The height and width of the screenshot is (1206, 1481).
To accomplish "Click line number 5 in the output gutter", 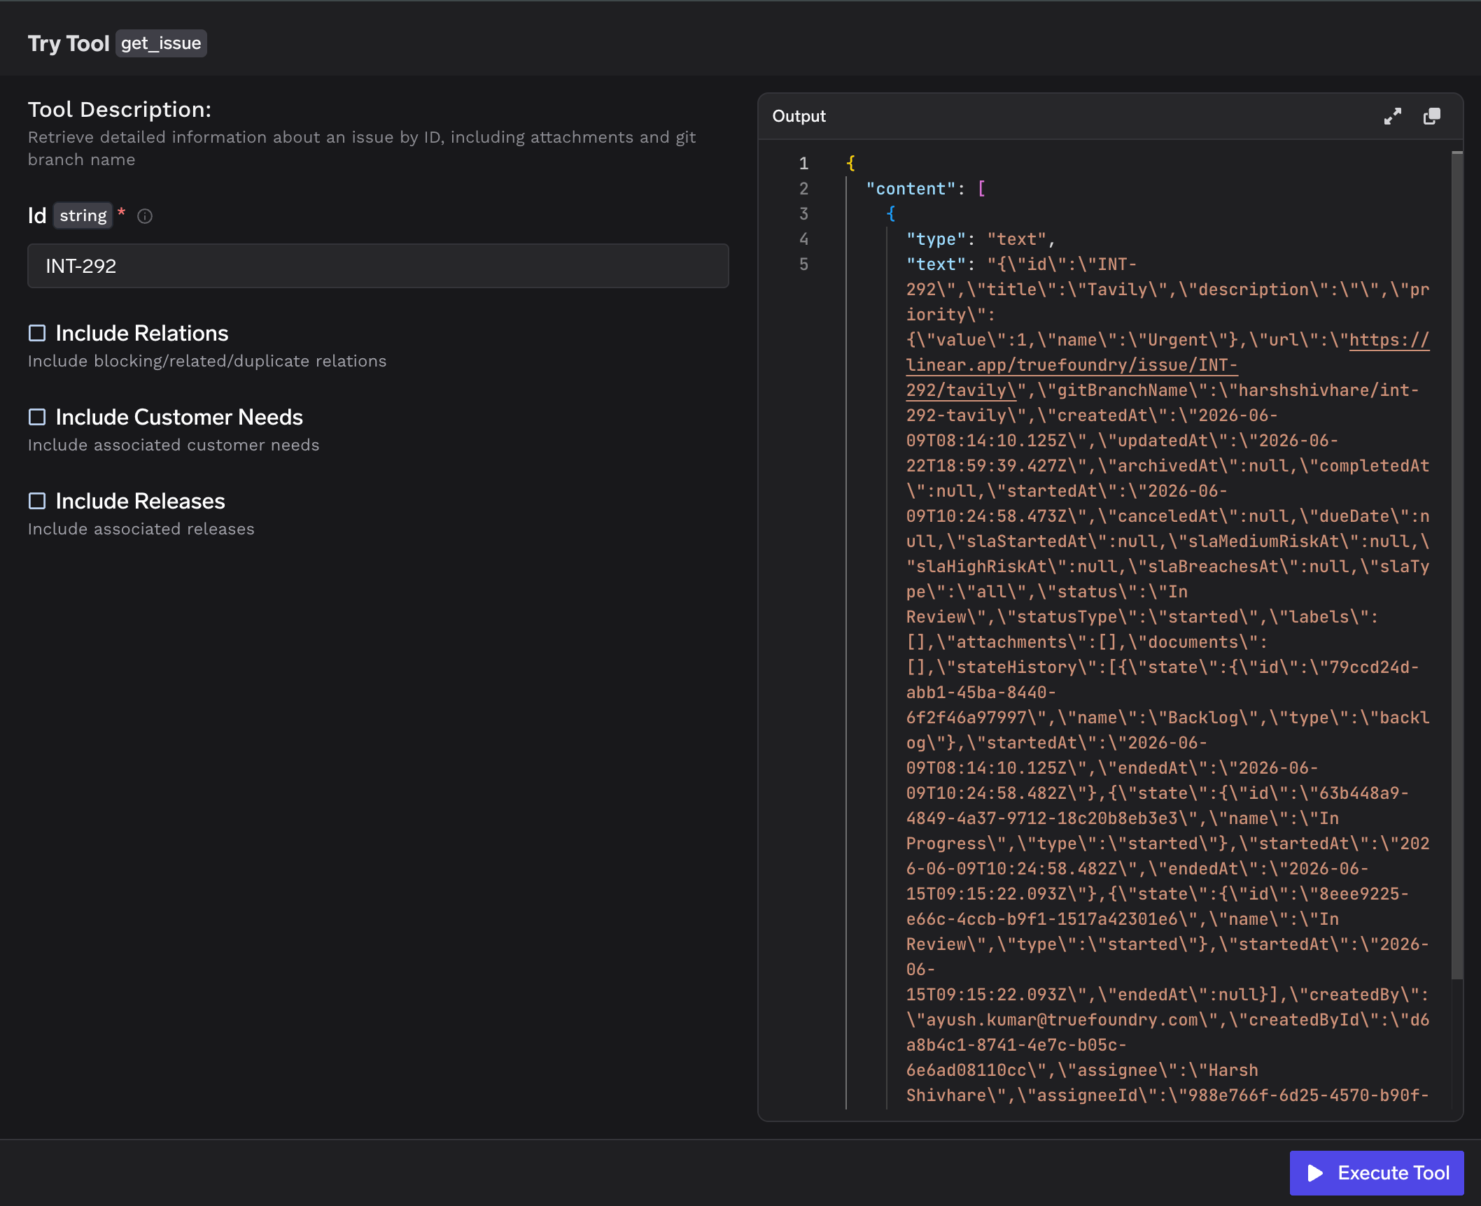I will coord(803,264).
